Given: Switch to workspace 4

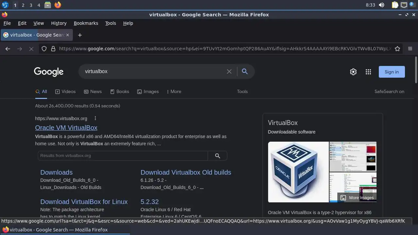Looking at the screenshot, I should [x=39, y=5].
